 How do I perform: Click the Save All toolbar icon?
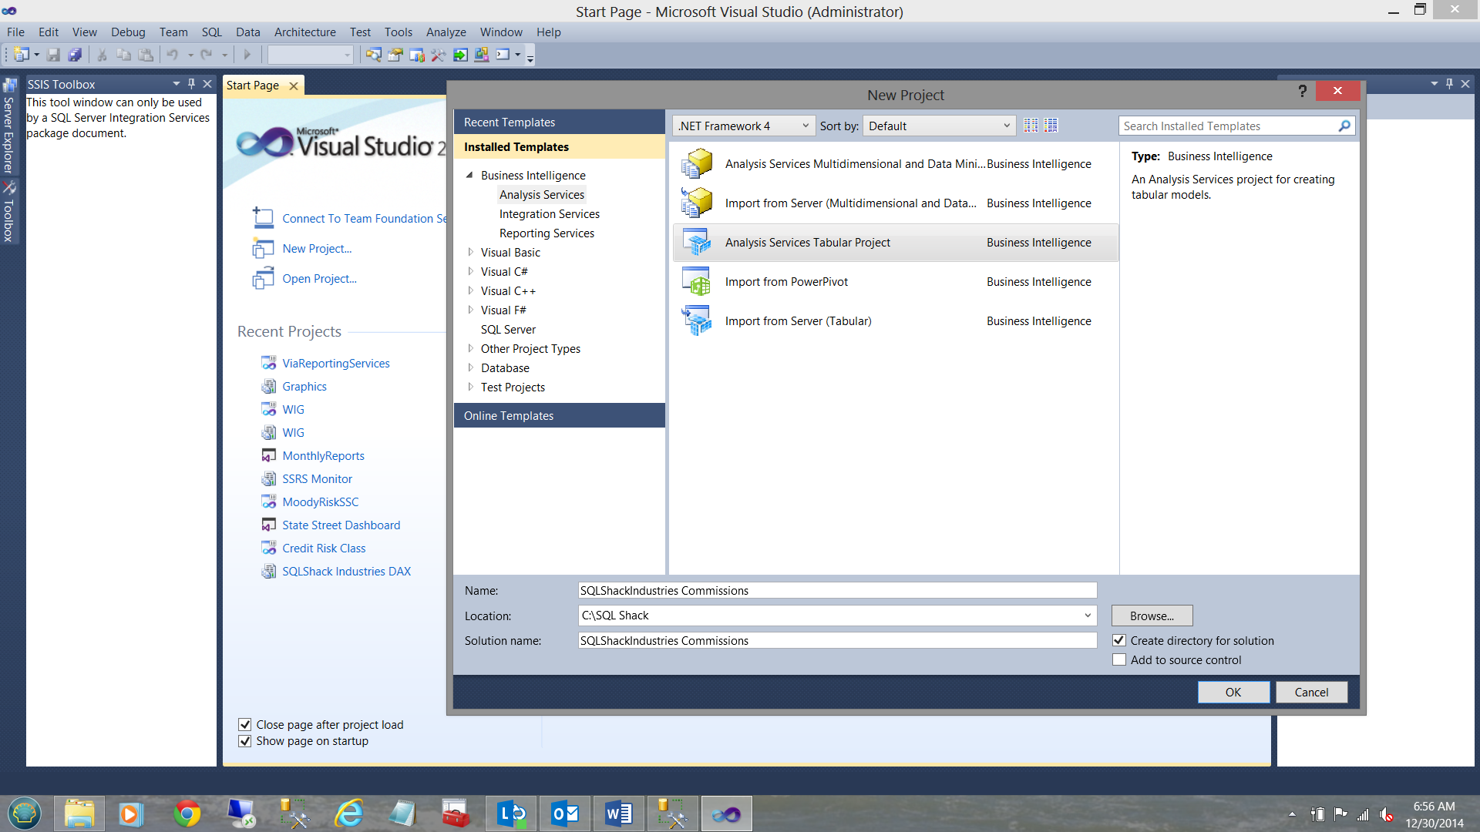pos(75,55)
